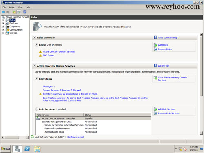204x153 pixels.
Task: Click the Best Practices Analyzer link
Action: click(x=95, y=99)
